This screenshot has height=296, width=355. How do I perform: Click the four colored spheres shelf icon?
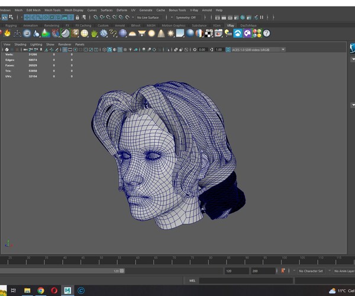pyautogui.click(x=257, y=33)
